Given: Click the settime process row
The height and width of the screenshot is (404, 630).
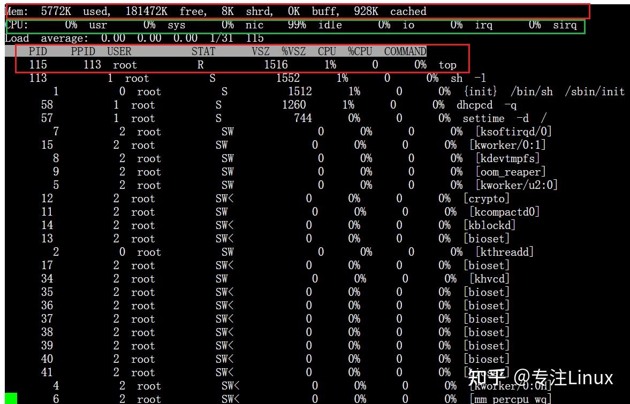Looking at the screenshot, I should tap(236, 118).
